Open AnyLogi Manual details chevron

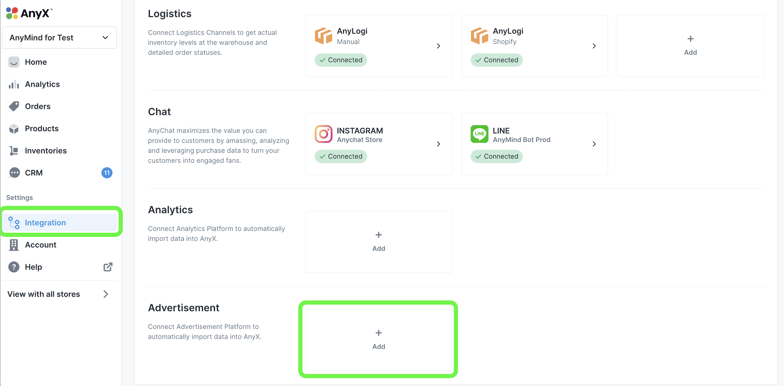pyautogui.click(x=438, y=46)
